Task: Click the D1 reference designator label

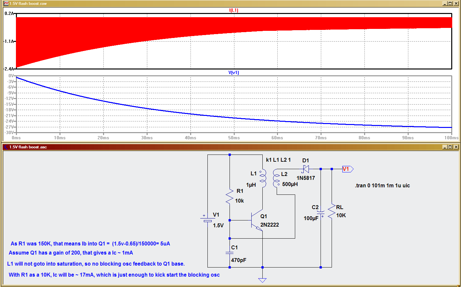Action: [x=306, y=160]
